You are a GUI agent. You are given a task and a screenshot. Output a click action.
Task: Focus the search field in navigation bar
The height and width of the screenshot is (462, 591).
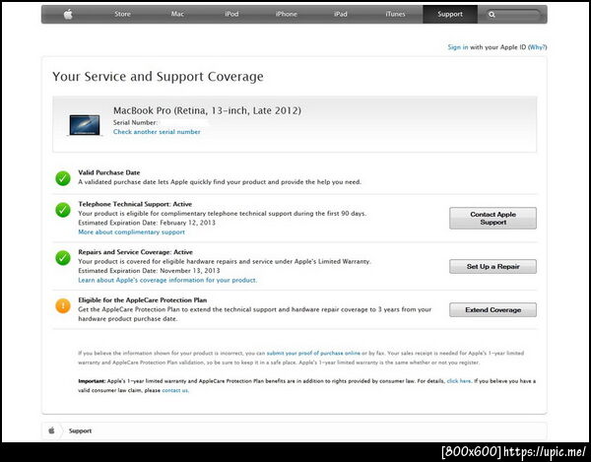pos(512,15)
